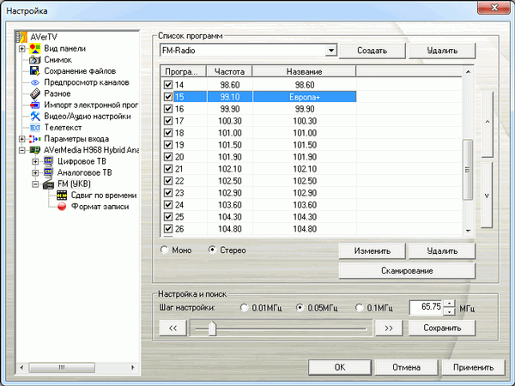
Task: Click the Применить button
Action: click(x=474, y=367)
